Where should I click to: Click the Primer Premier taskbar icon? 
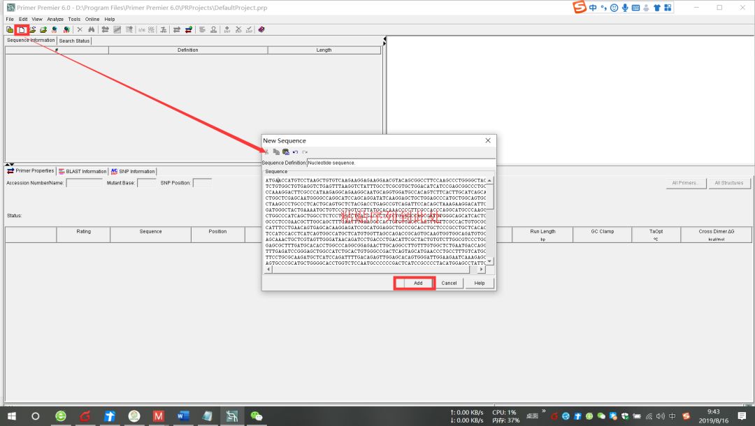232,416
